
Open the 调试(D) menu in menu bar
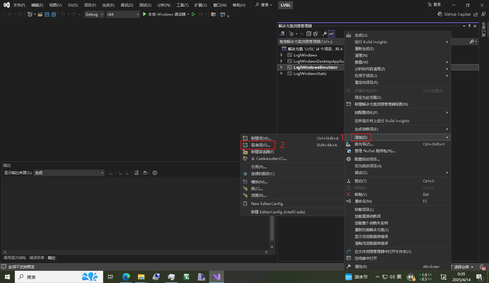[127, 5]
